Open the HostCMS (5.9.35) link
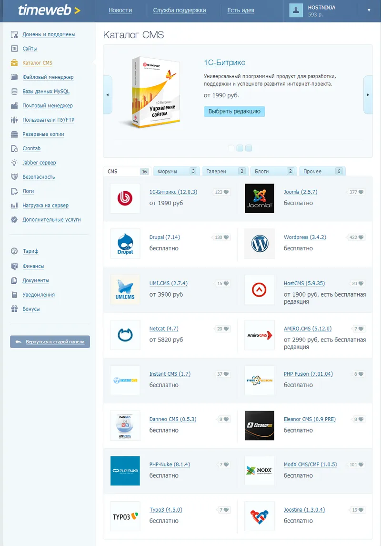 tap(304, 283)
